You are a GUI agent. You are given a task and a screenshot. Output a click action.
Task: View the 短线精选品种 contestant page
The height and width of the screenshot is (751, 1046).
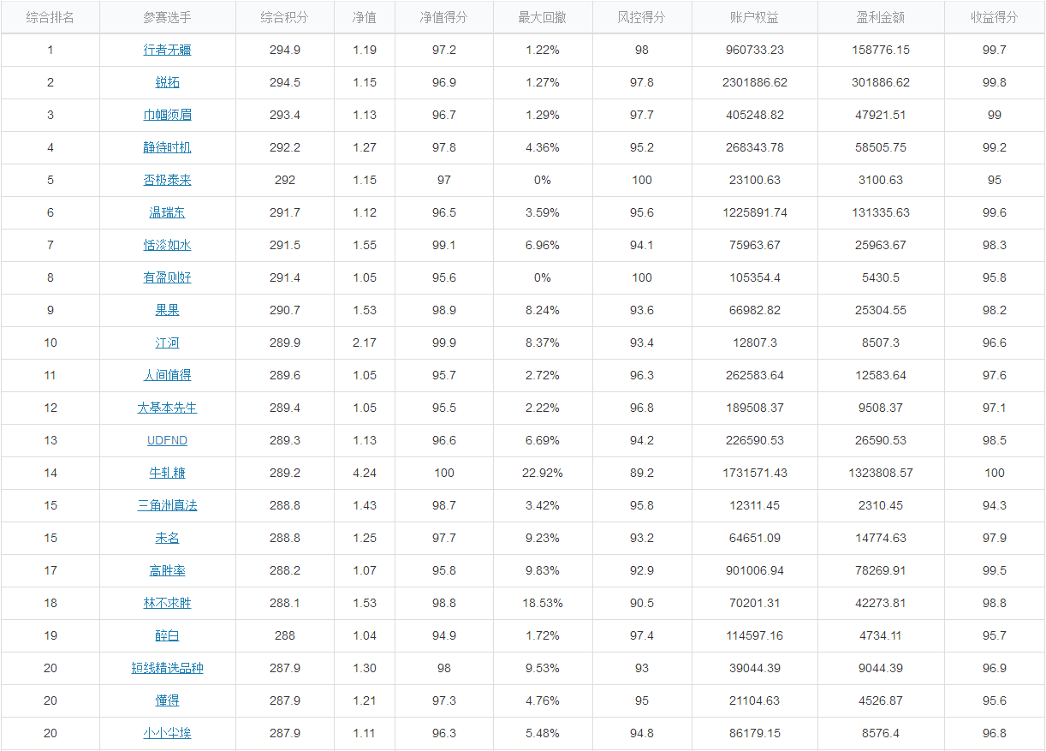click(x=167, y=668)
